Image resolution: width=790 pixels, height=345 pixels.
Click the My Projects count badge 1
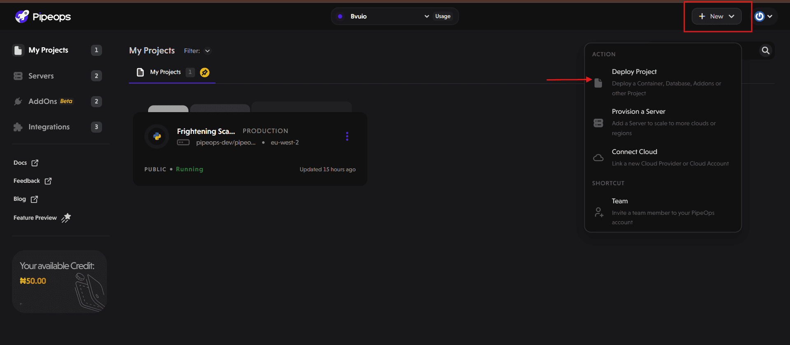96,50
